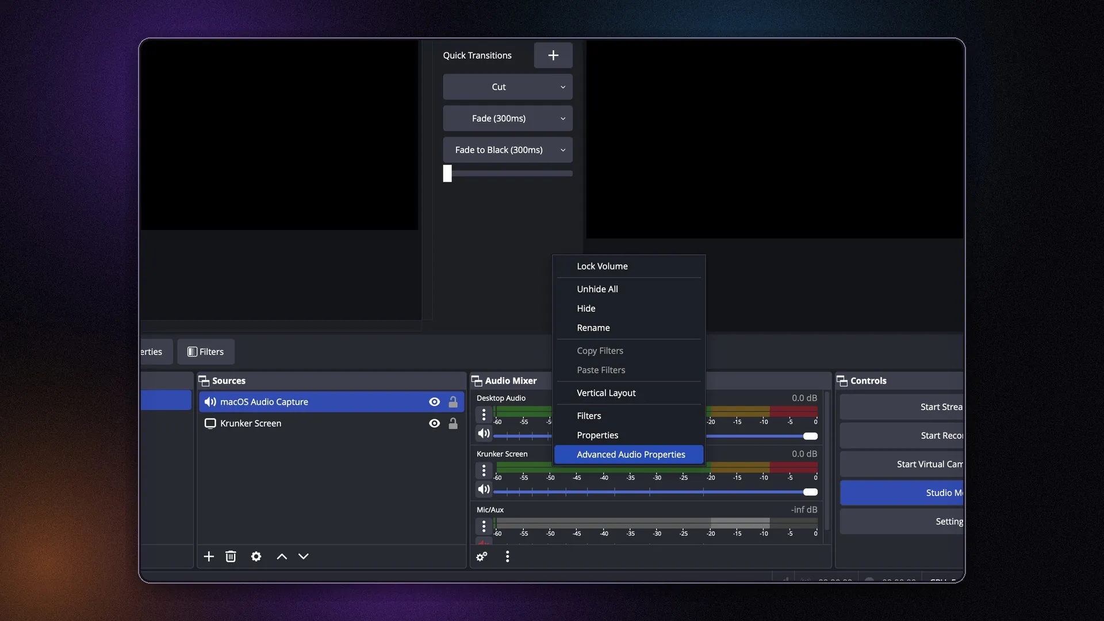The height and width of the screenshot is (621, 1104).
Task: Remove selected source with trash icon
Action: tap(231, 557)
